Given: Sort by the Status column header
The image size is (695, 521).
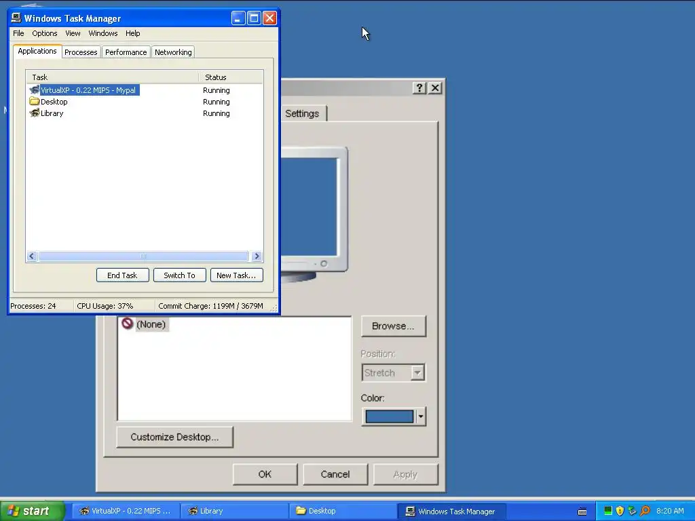Looking at the screenshot, I should [x=231, y=77].
